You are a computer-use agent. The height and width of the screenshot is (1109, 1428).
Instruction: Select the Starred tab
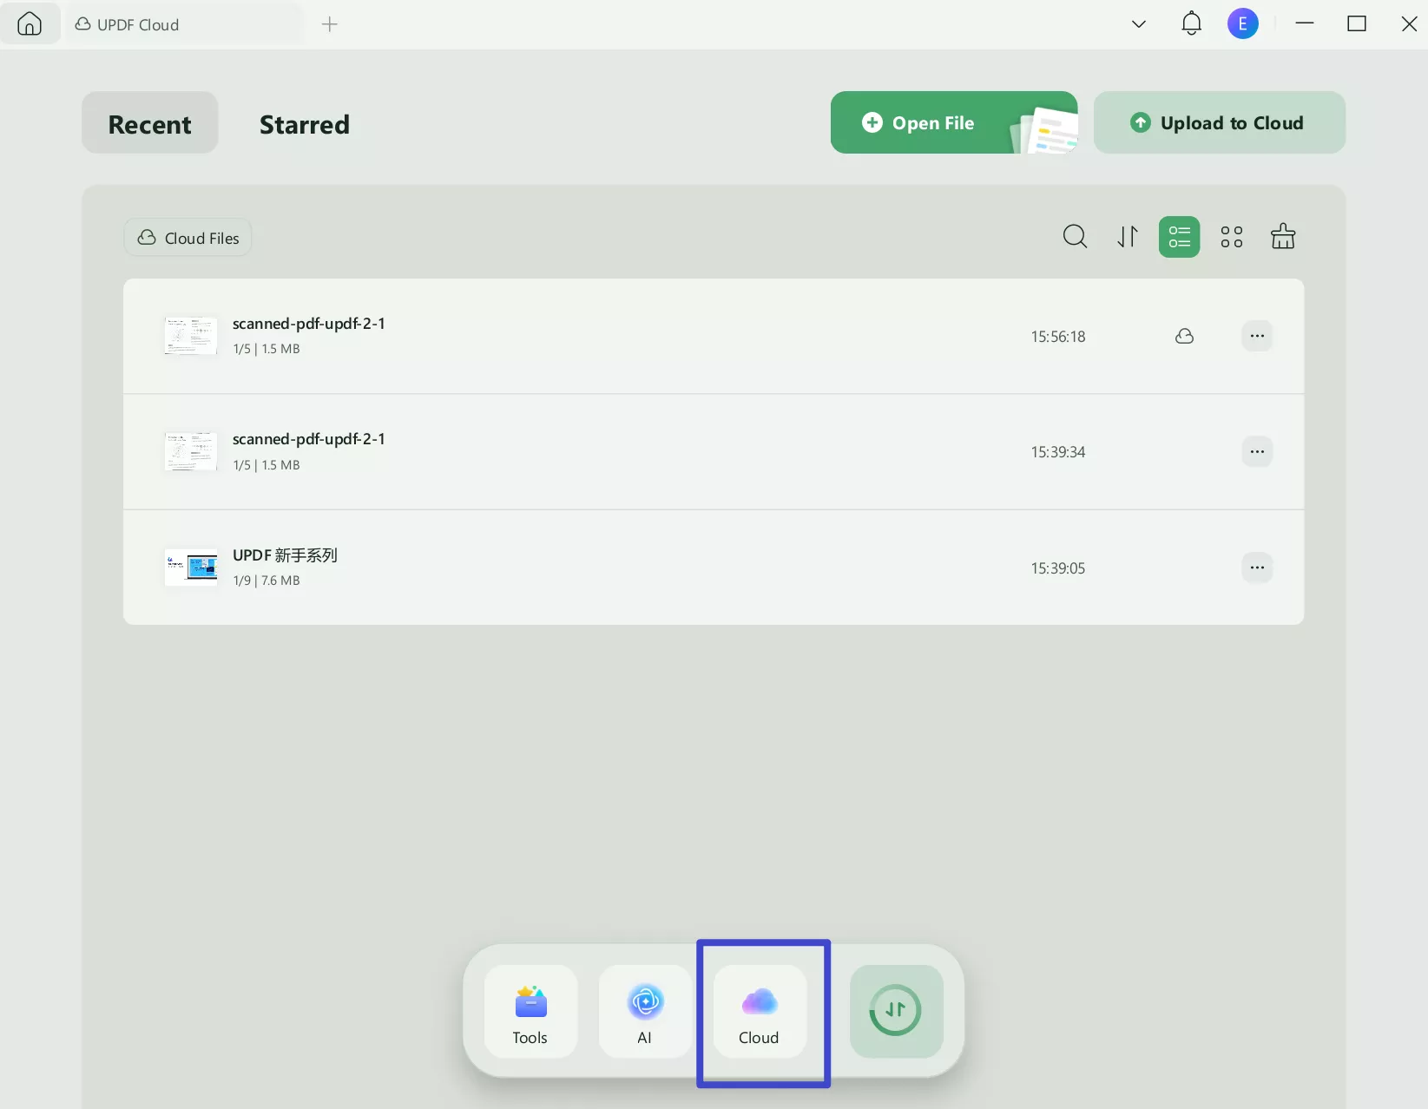pos(305,124)
